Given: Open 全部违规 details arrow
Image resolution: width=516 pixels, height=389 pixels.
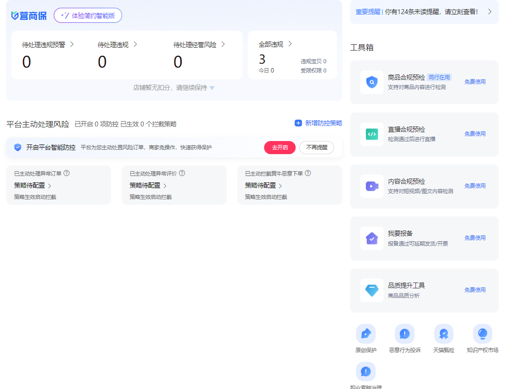Looking at the screenshot, I should (290, 44).
